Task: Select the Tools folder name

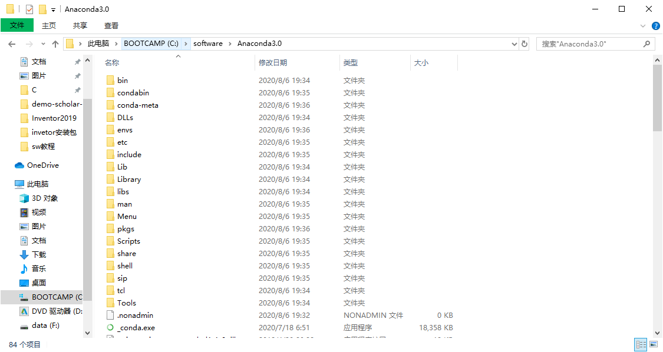Action: point(127,303)
